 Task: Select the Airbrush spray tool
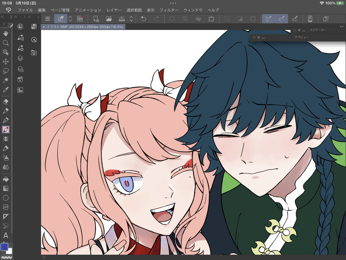6,158
